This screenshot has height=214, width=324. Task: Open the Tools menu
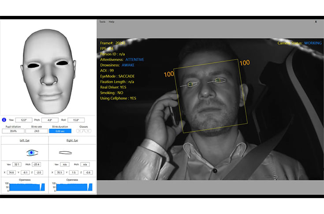pyautogui.click(x=102, y=22)
